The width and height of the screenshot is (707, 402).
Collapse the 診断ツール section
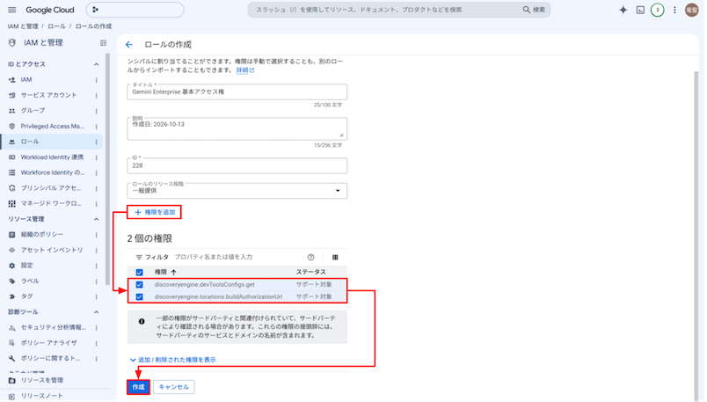[96, 311]
